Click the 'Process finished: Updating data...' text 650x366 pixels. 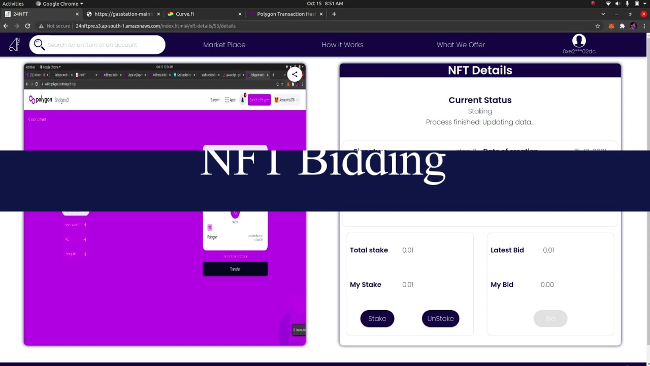coord(480,122)
